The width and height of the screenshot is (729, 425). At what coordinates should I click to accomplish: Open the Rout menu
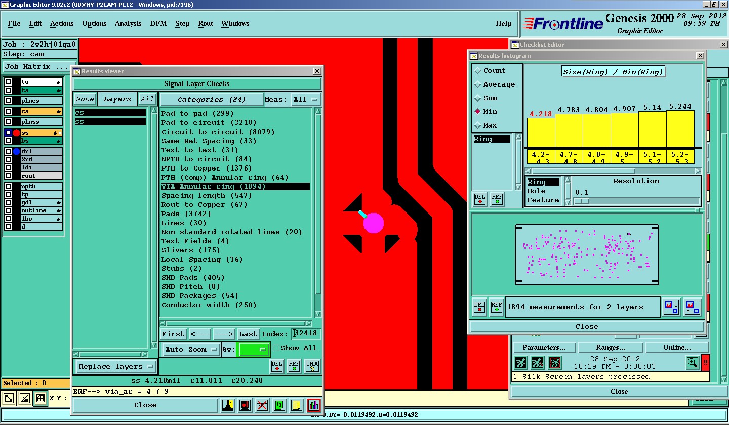click(206, 24)
